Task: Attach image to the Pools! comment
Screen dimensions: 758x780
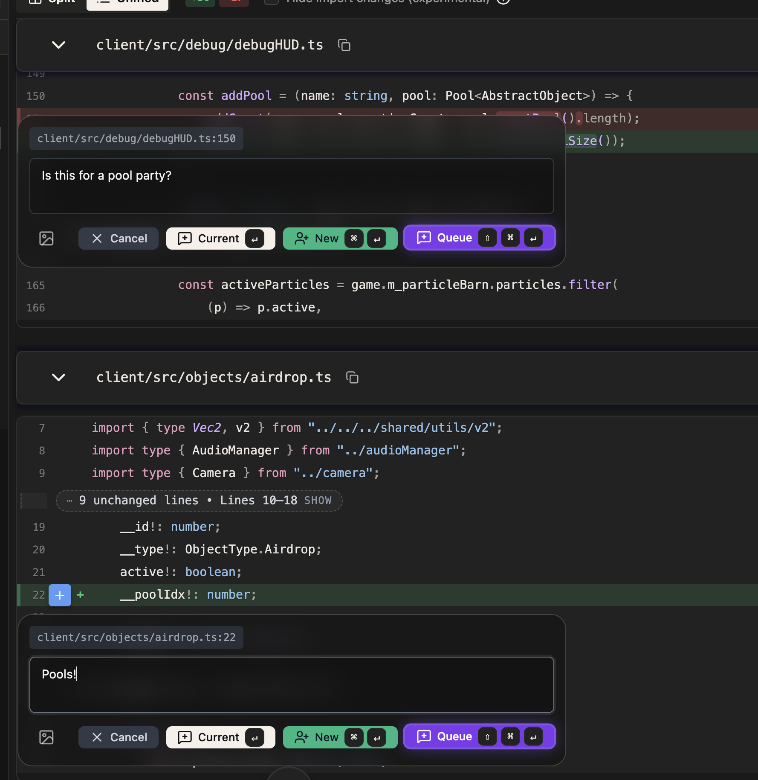Action: point(46,737)
